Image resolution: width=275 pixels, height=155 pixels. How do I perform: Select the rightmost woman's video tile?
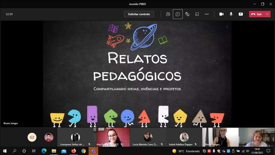(x=257, y=137)
